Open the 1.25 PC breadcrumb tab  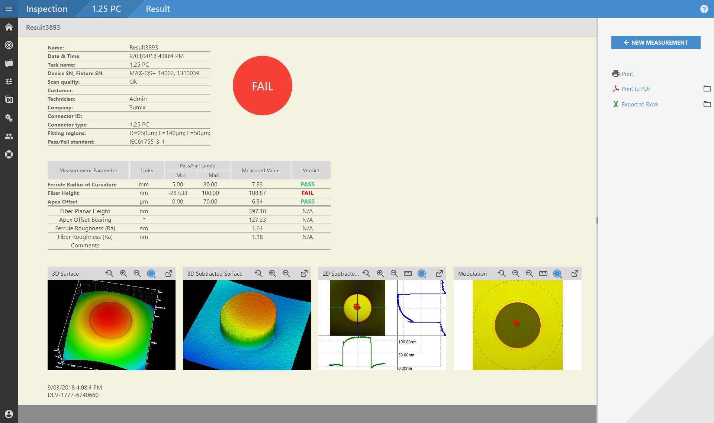pyautogui.click(x=106, y=9)
